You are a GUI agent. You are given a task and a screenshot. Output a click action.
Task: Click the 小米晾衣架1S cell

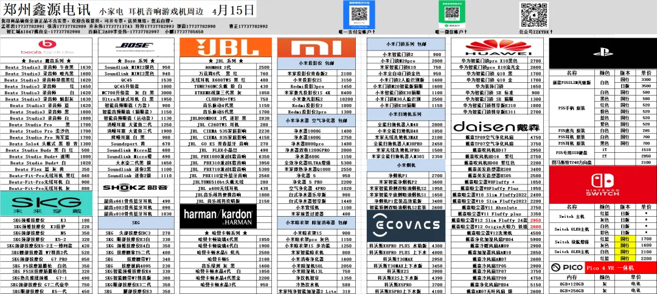tap(308, 233)
